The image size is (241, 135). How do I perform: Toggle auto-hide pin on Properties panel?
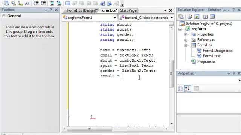coord(233,73)
